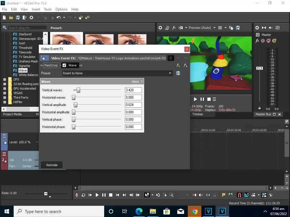The image size is (290, 217).
Task: Click the Search plug-ins field
Action: 27,28
